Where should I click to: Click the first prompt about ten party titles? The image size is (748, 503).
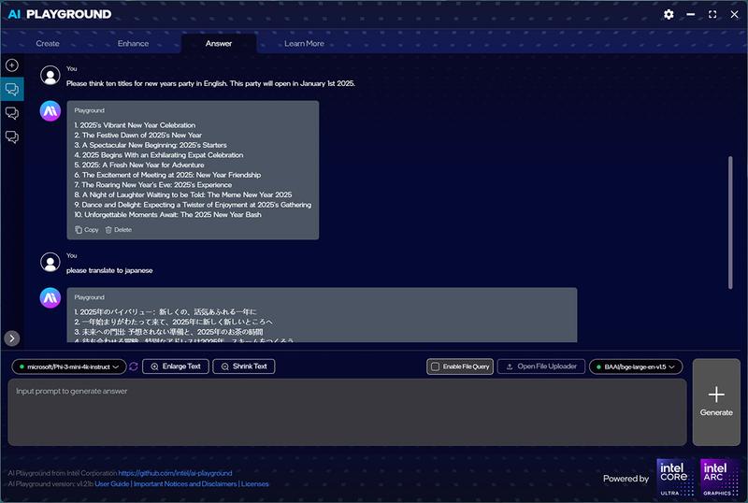210,83
